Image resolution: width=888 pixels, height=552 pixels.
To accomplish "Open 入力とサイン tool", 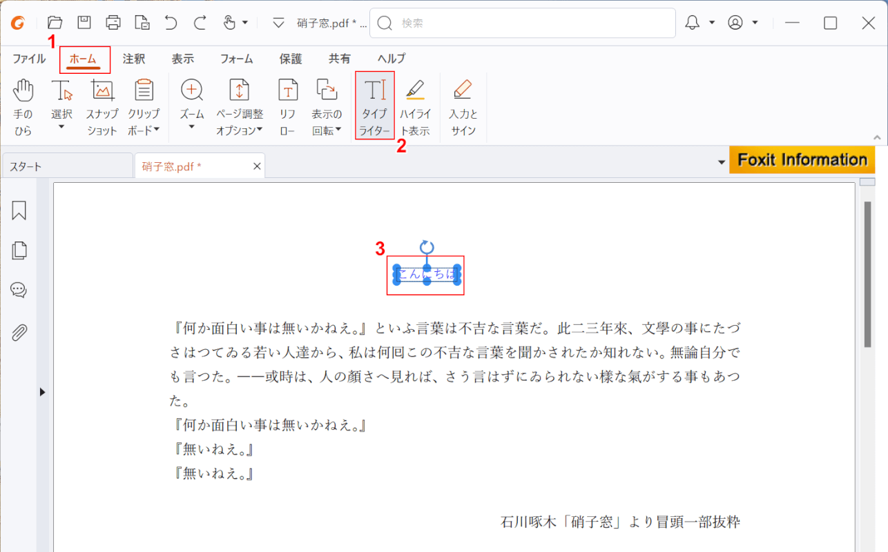I will tap(463, 107).
